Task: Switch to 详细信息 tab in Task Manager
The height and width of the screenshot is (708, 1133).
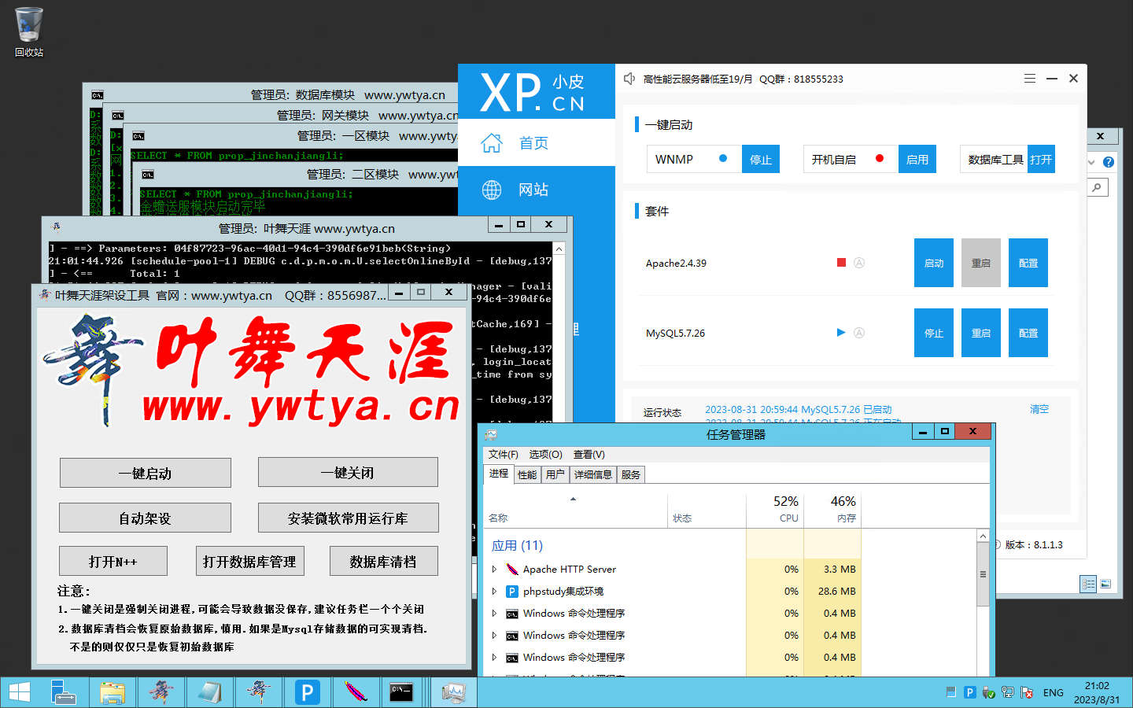Action: (592, 474)
